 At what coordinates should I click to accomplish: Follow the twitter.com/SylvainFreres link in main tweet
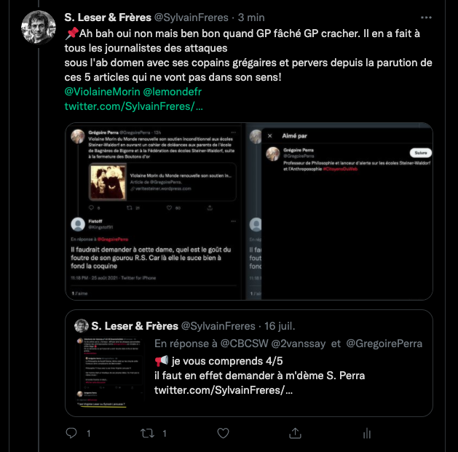click(133, 106)
